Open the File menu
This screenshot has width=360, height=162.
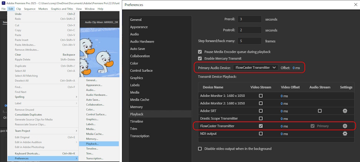(3, 9)
